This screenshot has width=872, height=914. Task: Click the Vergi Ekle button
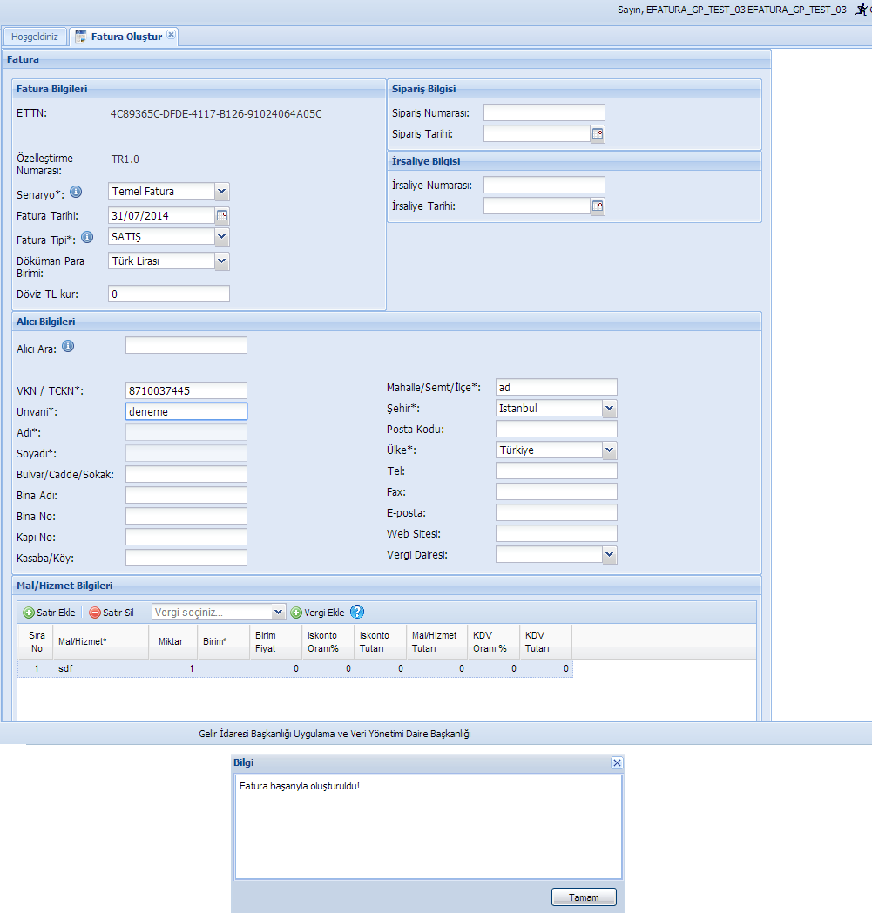(x=318, y=613)
